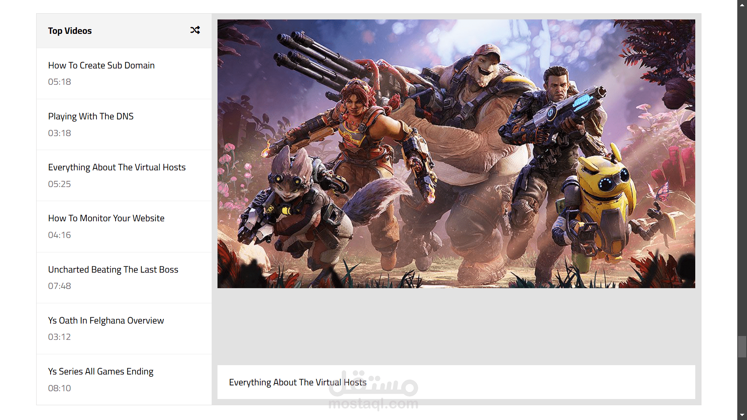Click the 03:18 duration under Playing With DNS
This screenshot has height=420, width=747.
[60, 133]
